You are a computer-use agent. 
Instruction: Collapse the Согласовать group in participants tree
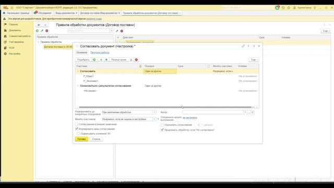pyautogui.click(x=78, y=71)
